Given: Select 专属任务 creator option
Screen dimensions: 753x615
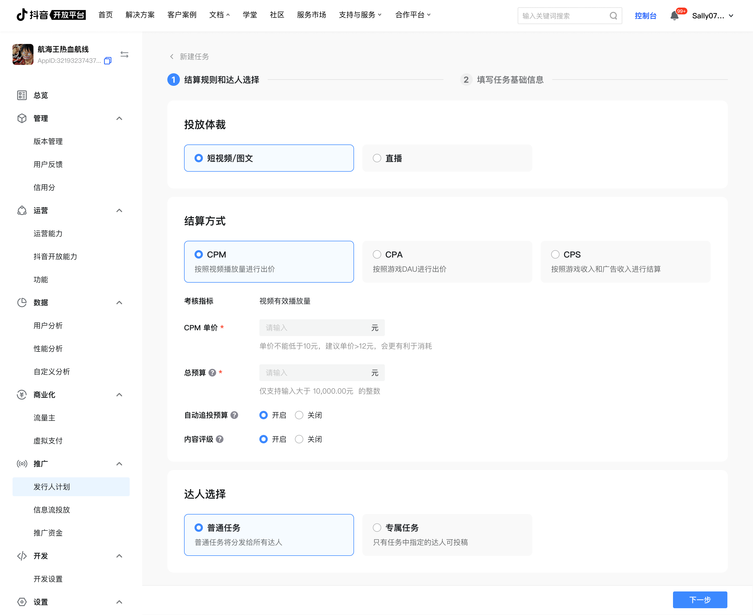Looking at the screenshot, I should (x=447, y=535).
